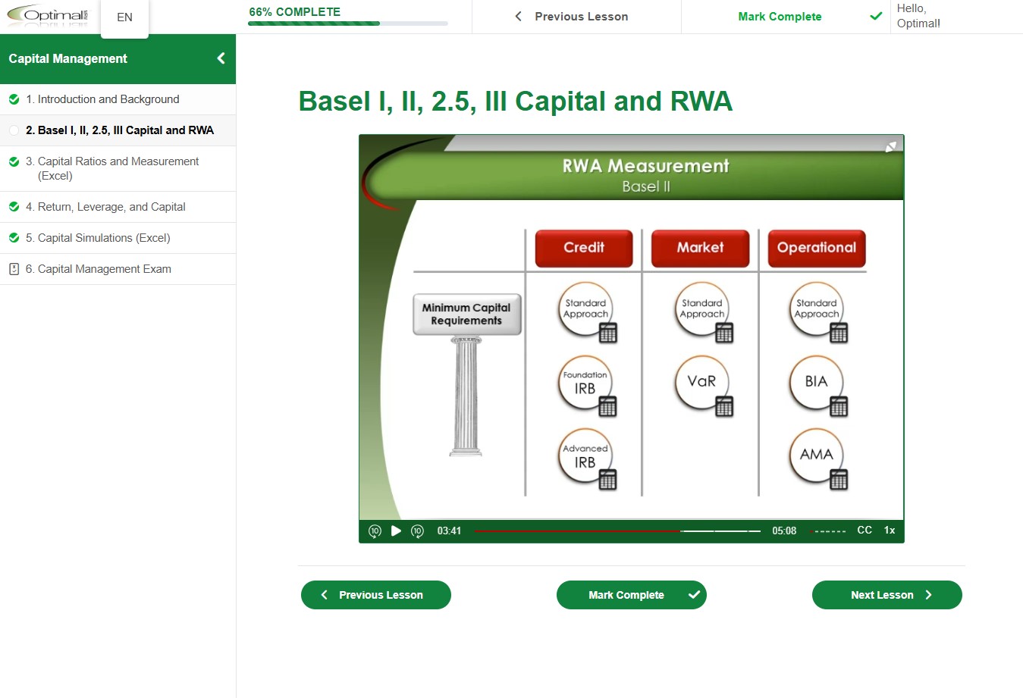The width and height of the screenshot is (1023, 698).
Task: Skip forward 10 seconds in video
Action: (417, 531)
